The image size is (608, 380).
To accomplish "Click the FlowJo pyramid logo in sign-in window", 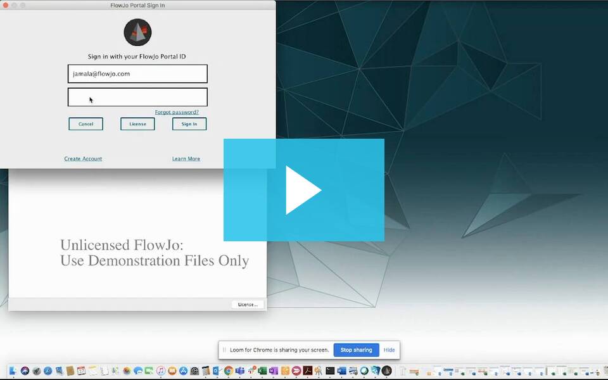I will tap(137, 32).
